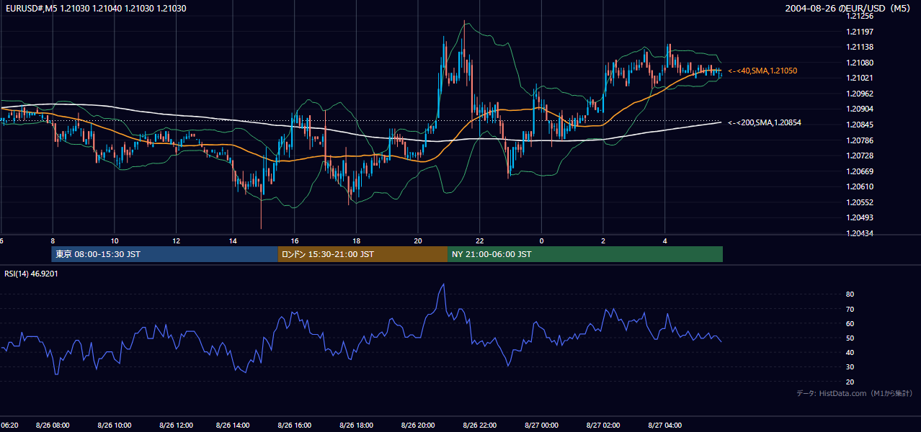Select the 東京 08:00-15:30 JST session bar
This screenshot has width=921, height=432.
[x=164, y=254]
